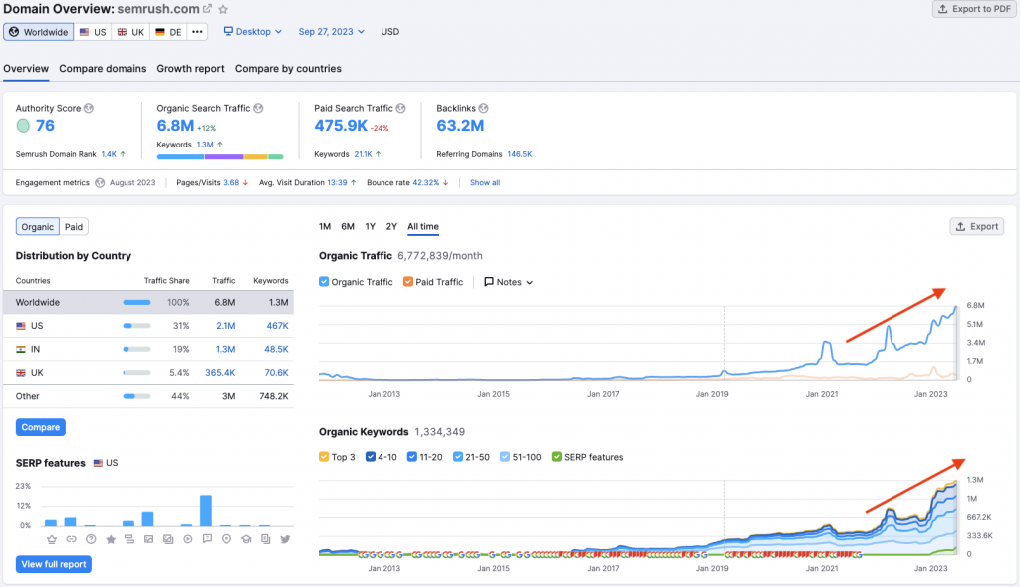Image resolution: width=1020 pixels, height=587 pixels.
Task: Click the tallest SERP features chart bar
Action: [206, 511]
